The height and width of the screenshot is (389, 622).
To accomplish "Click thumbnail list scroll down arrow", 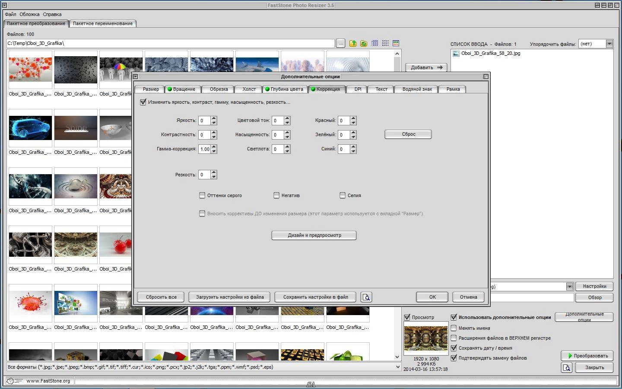I will [397, 357].
